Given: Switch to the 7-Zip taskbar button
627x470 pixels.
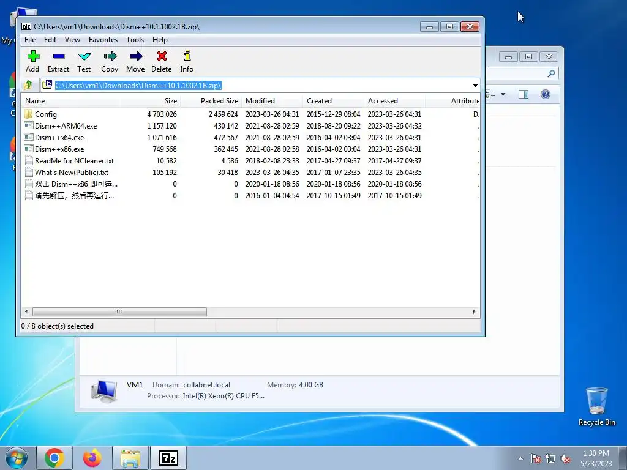Looking at the screenshot, I should point(168,458).
